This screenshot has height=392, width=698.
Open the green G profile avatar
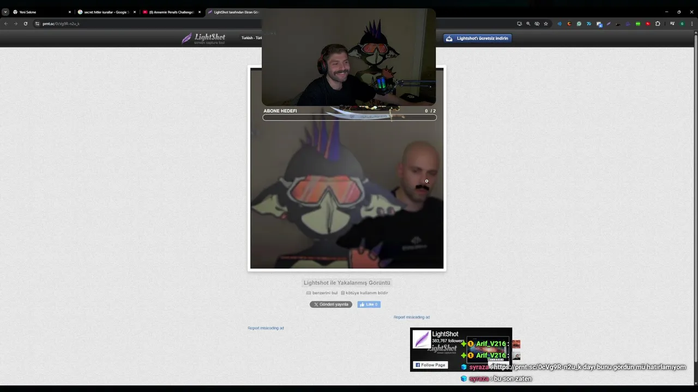click(682, 23)
